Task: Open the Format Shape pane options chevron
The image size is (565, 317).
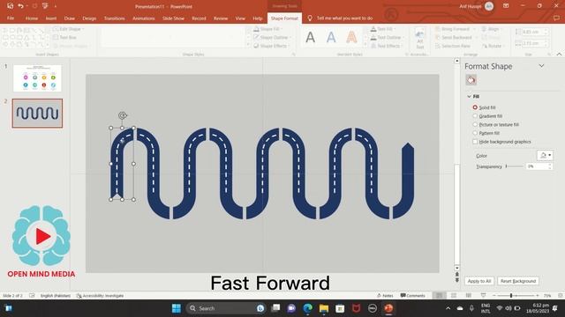Action: [x=541, y=66]
